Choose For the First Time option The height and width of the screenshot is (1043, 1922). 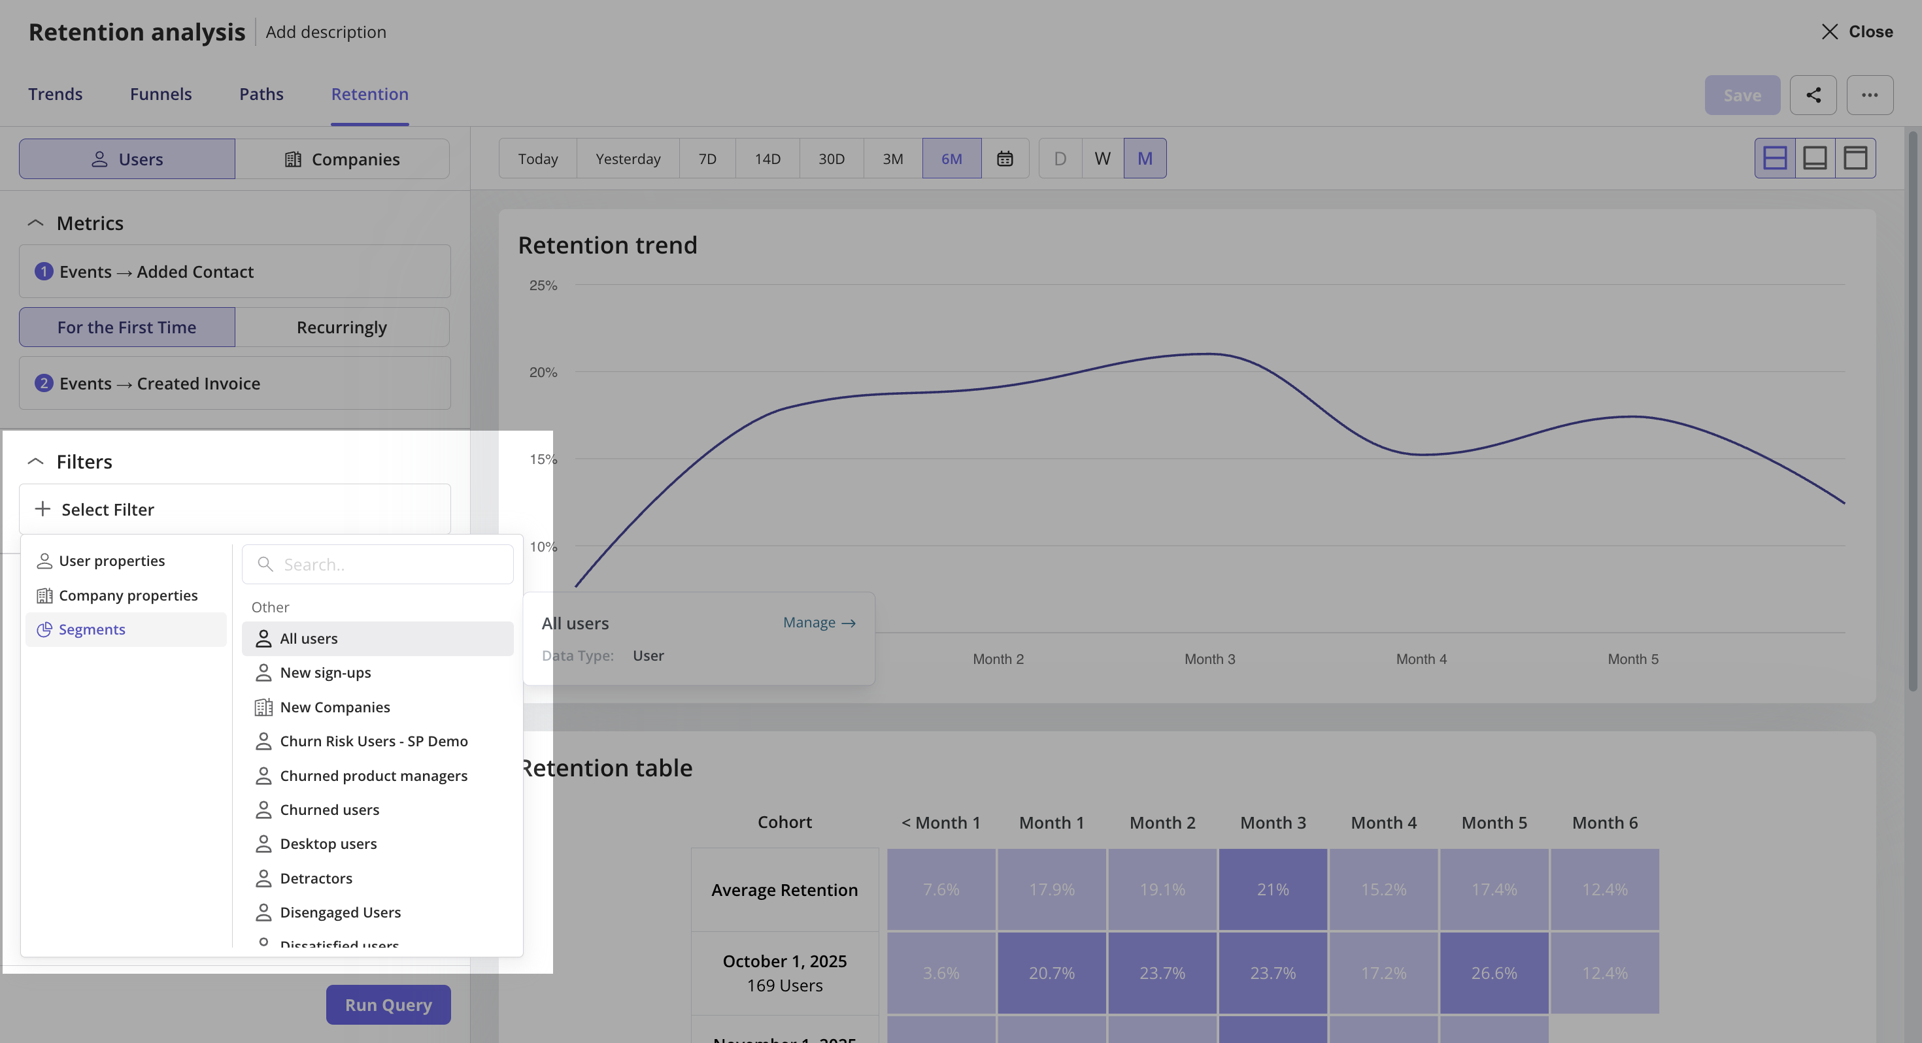pyautogui.click(x=127, y=327)
